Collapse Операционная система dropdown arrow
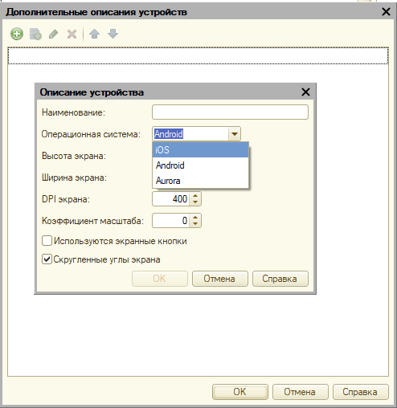The image size is (397, 408). (x=235, y=133)
